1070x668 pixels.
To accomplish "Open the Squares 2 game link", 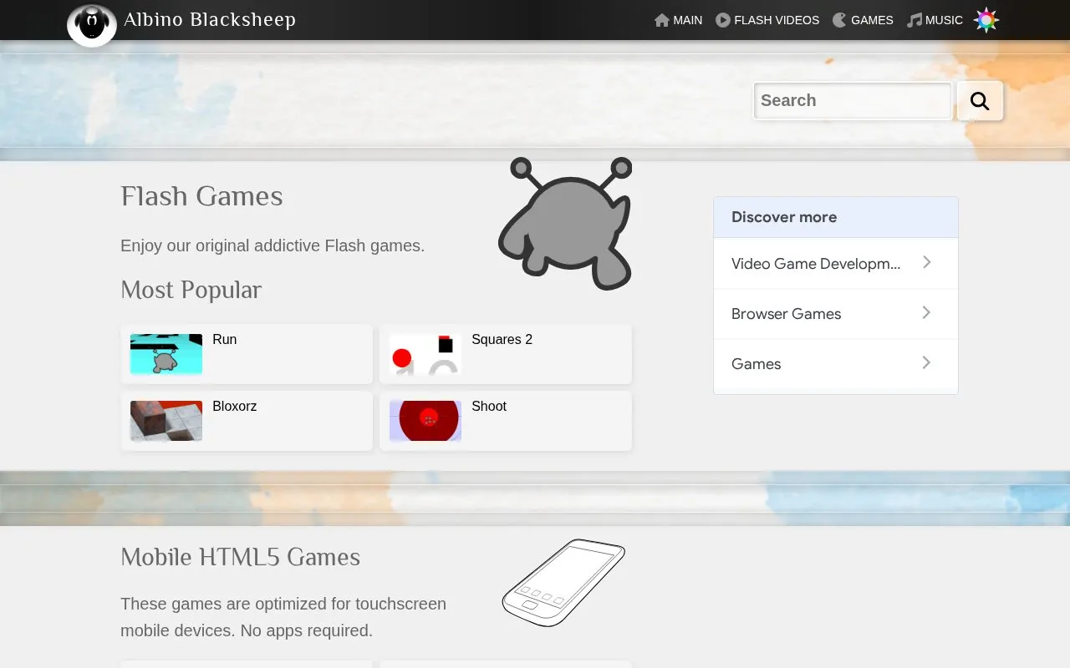I will [502, 339].
